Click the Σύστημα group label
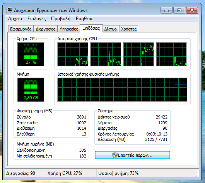 106,111
